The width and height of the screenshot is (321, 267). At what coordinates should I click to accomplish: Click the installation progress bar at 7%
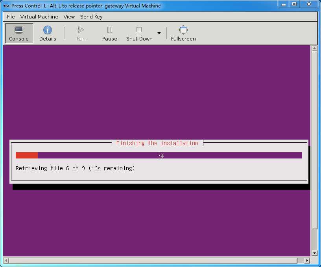(159, 155)
